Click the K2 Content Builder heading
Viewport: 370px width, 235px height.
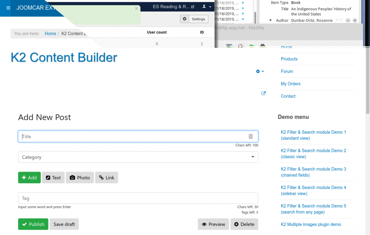pos(64,57)
